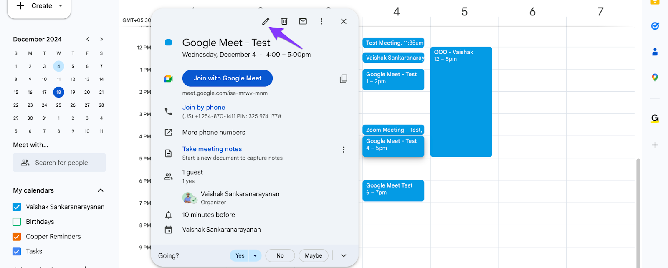The image size is (668, 268).
Task: Email guests using the envelope icon
Action: tap(303, 21)
